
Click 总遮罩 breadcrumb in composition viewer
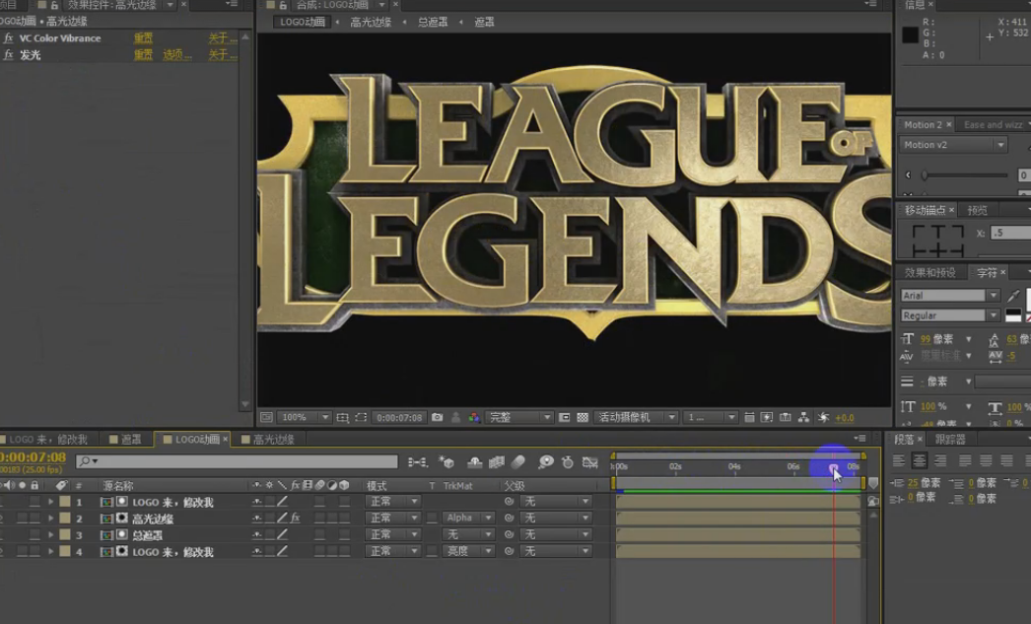point(433,22)
